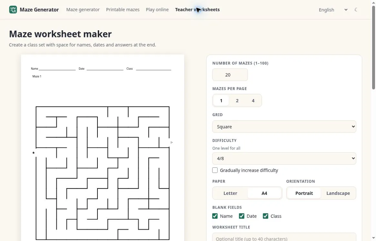Select 1 maze per page

click(x=221, y=100)
